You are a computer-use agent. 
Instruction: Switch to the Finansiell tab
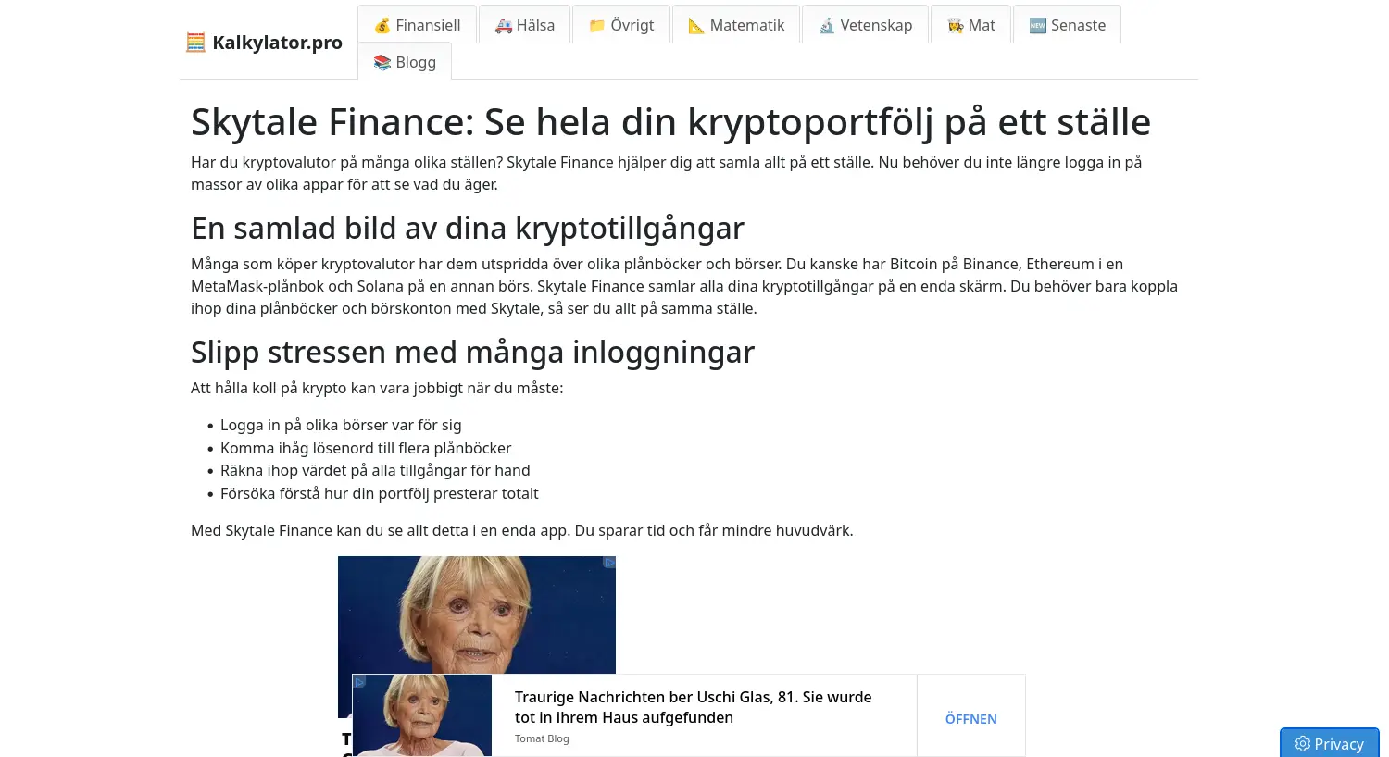[x=416, y=25]
